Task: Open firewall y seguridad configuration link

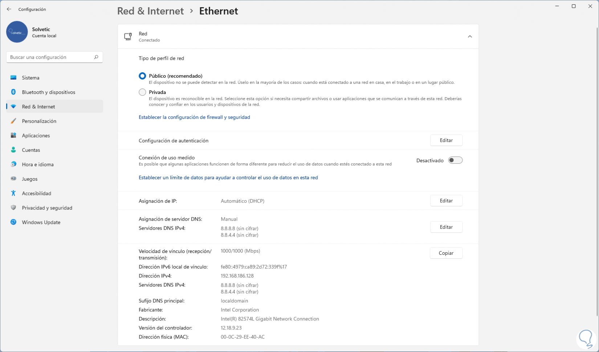Action: pyautogui.click(x=194, y=117)
